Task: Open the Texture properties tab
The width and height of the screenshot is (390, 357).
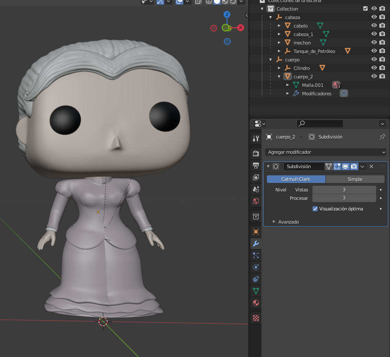Action: coord(255,318)
